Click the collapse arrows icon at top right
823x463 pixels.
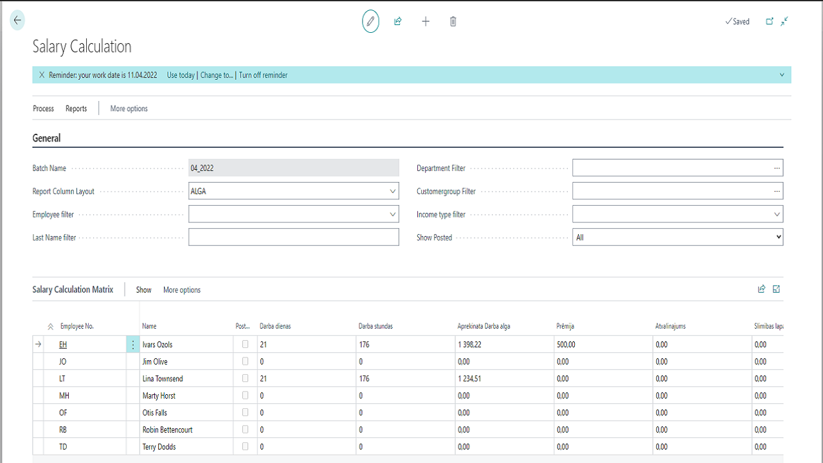784,21
